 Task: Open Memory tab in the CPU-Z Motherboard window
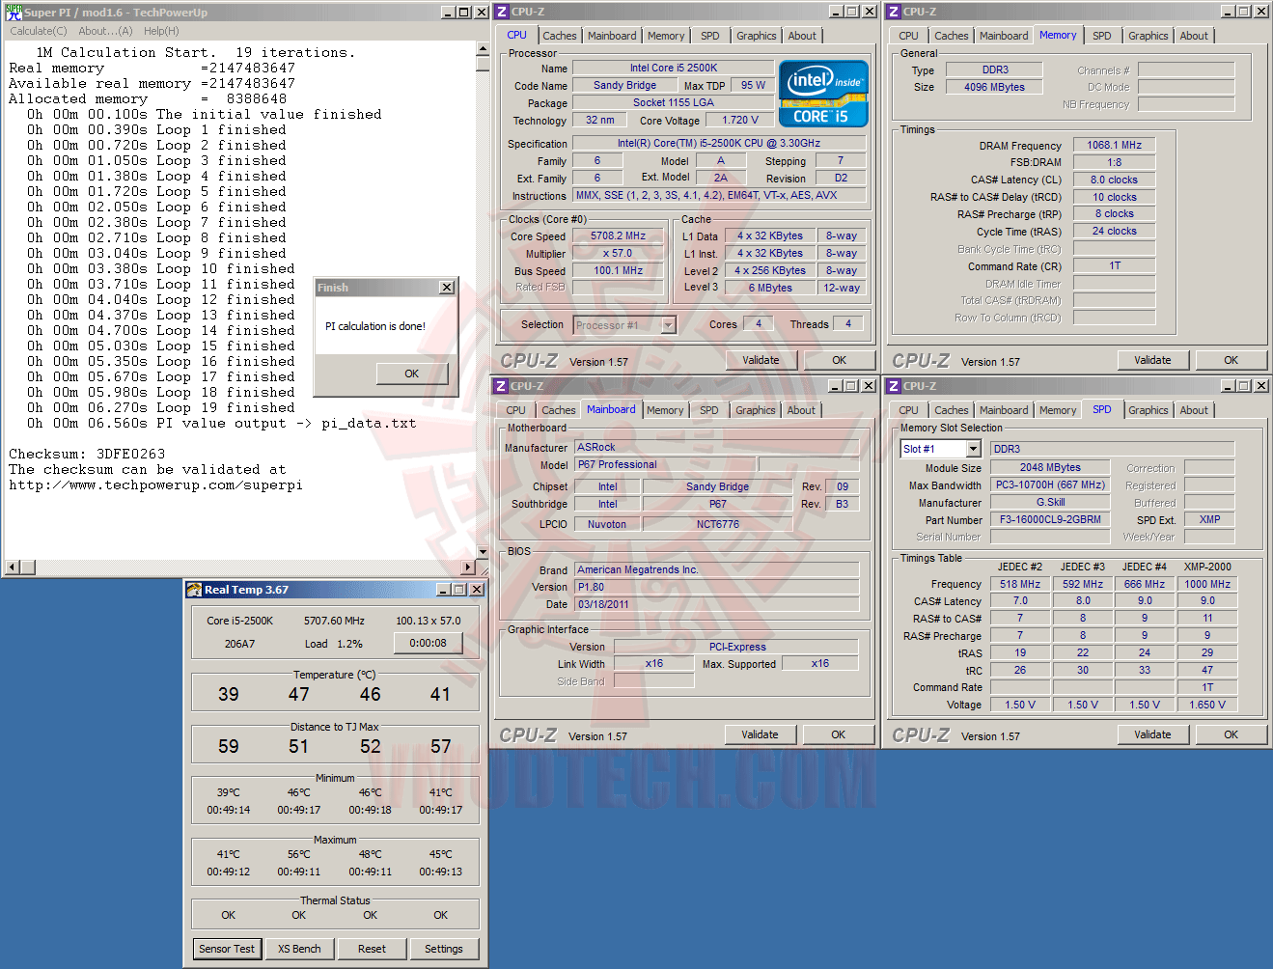pos(665,410)
